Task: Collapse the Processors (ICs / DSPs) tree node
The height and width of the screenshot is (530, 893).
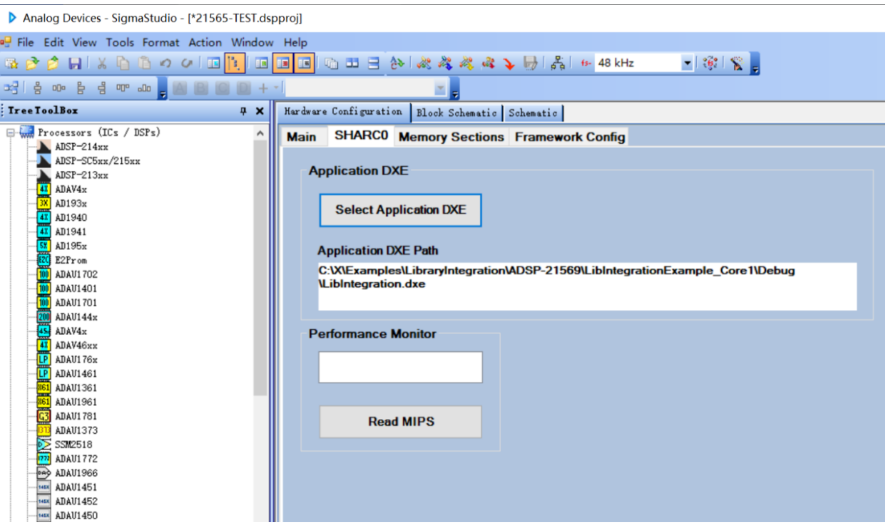Action: click(x=11, y=132)
